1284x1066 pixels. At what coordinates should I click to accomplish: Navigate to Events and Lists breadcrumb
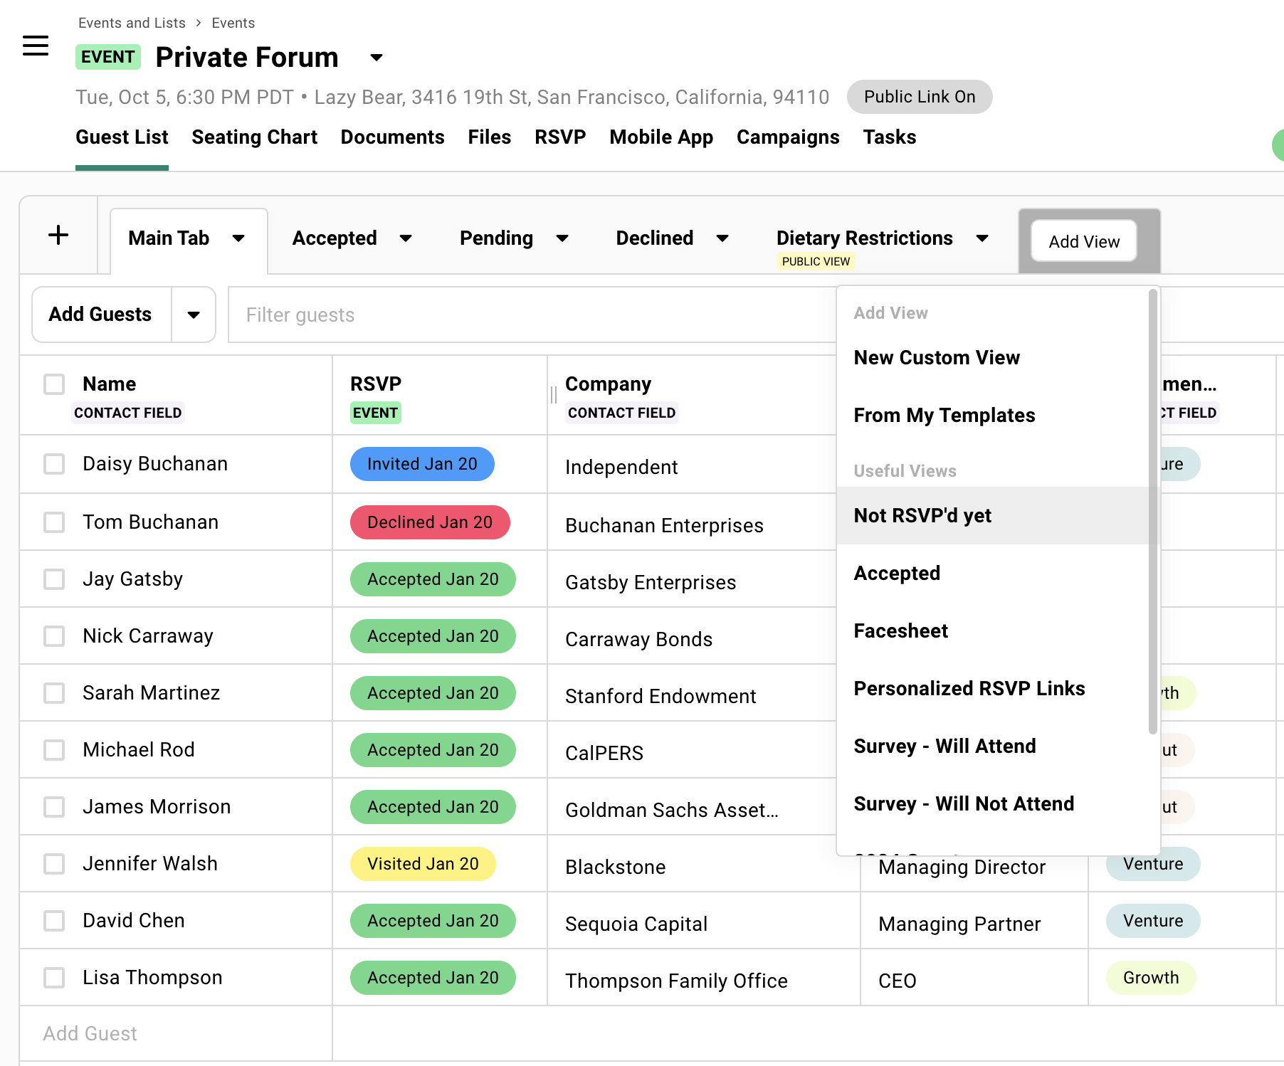pyautogui.click(x=131, y=22)
